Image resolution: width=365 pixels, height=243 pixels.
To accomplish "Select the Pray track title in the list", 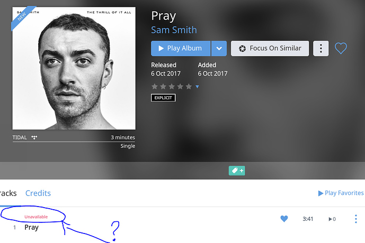I will tap(31, 228).
